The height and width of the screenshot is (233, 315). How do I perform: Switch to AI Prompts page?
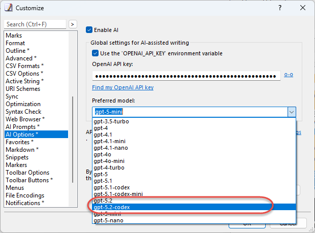(x=37, y=127)
